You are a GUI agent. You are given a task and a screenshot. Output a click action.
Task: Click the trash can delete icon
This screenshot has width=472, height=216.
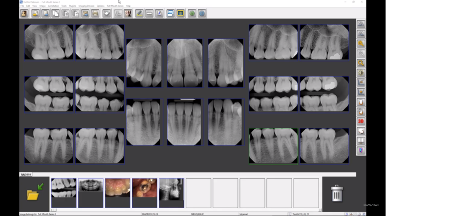pos(337,193)
